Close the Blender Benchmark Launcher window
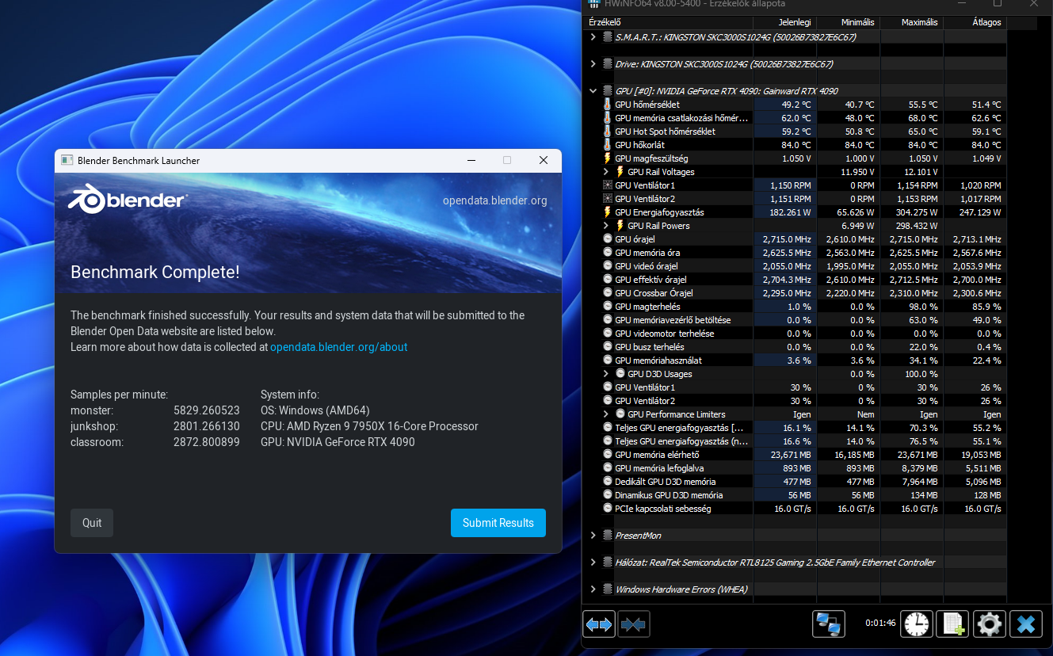The width and height of the screenshot is (1053, 656). 544,160
